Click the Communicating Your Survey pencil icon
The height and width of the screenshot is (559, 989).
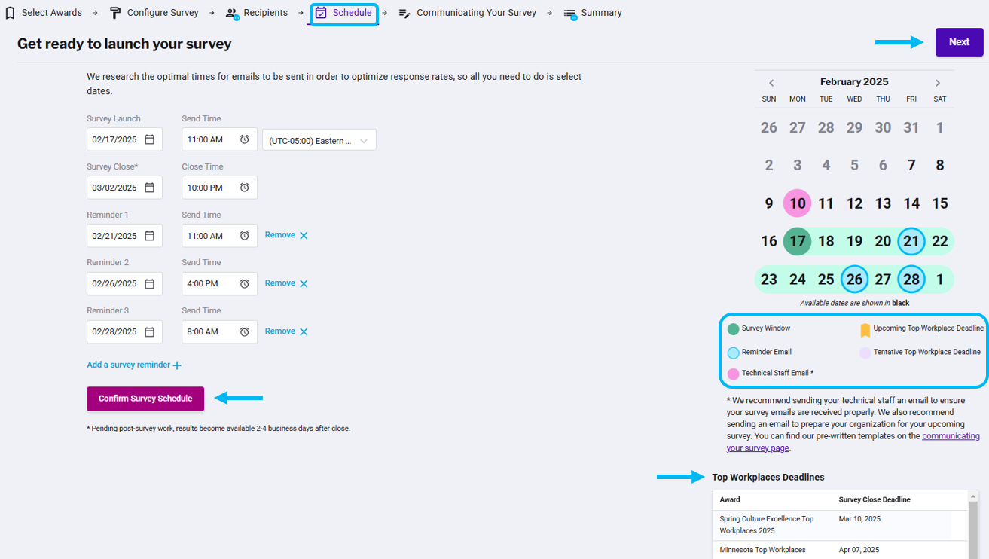point(405,12)
